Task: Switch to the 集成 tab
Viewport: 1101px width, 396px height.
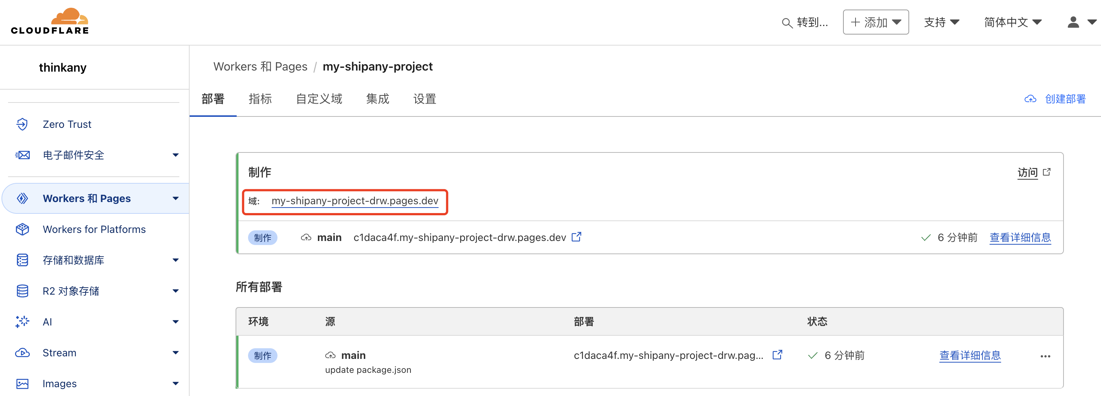Action: pyautogui.click(x=377, y=99)
